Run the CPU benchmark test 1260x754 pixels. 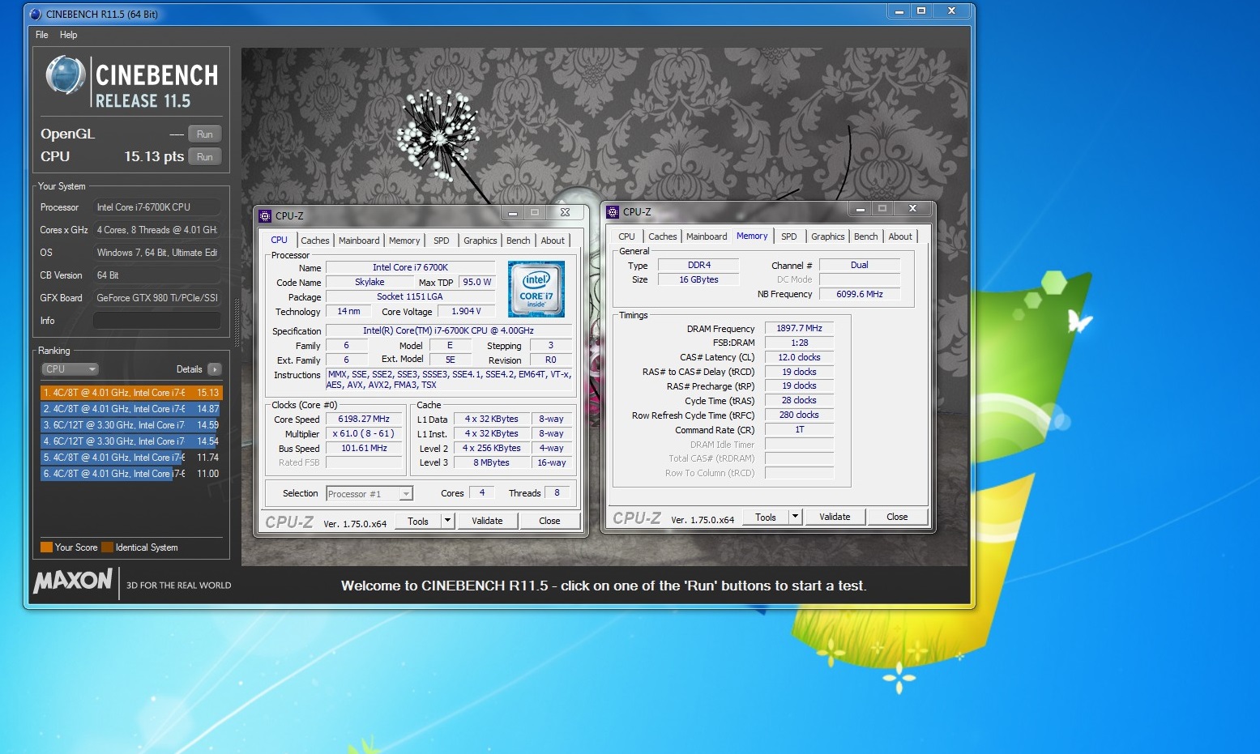click(205, 157)
